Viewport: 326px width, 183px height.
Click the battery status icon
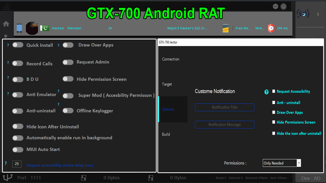point(226,28)
